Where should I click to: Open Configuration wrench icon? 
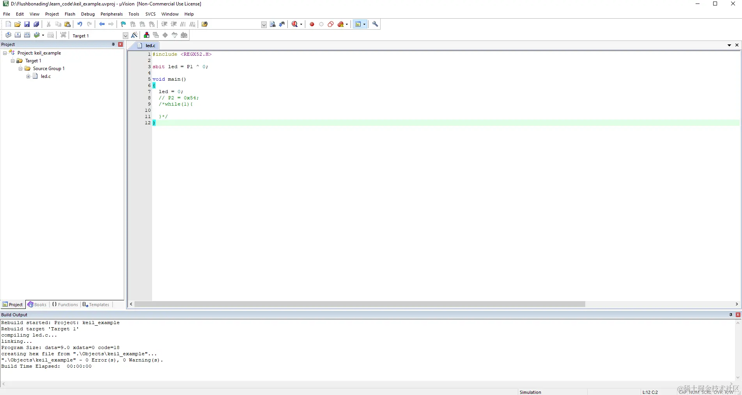[x=375, y=24]
